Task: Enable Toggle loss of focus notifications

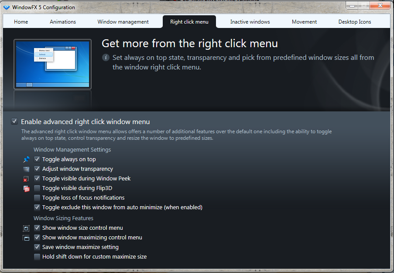Action: pos(37,198)
